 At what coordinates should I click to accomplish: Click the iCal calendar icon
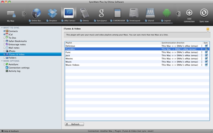[x=7, y=34]
